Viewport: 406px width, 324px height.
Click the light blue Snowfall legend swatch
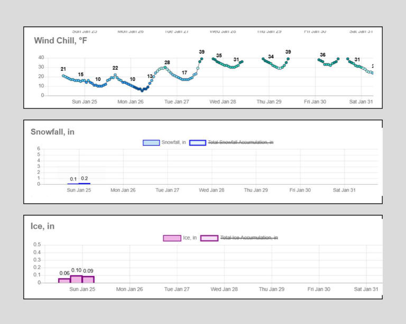click(x=151, y=142)
